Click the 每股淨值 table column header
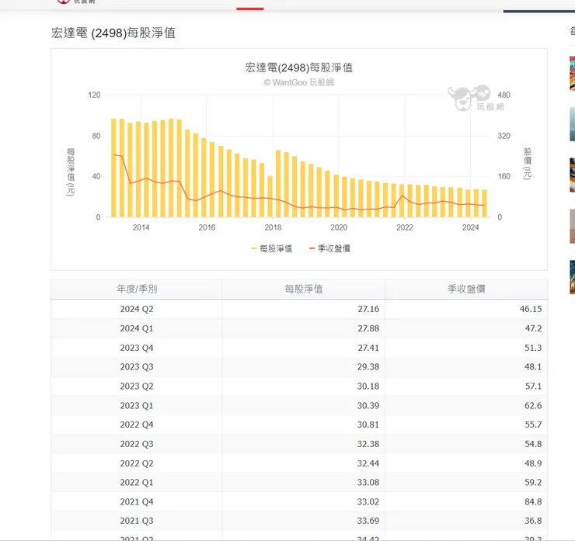 [304, 289]
